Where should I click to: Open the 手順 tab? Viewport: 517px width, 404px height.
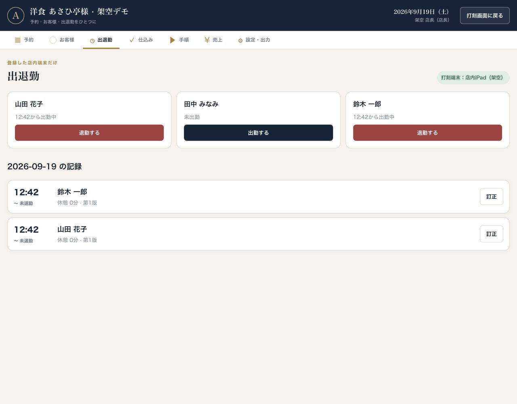[x=179, y=40]
